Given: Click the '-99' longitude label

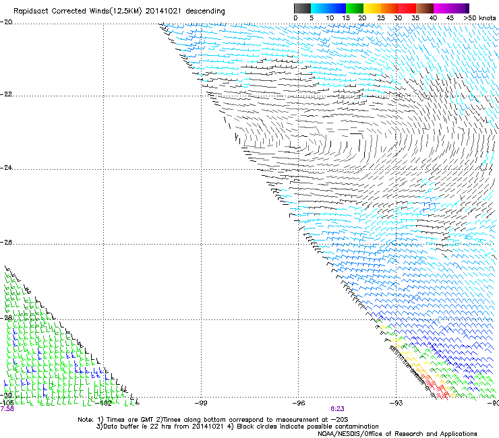Looking at the screenshot, I should 201,403.
